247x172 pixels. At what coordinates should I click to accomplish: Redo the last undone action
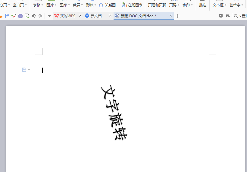click(40, 16)
